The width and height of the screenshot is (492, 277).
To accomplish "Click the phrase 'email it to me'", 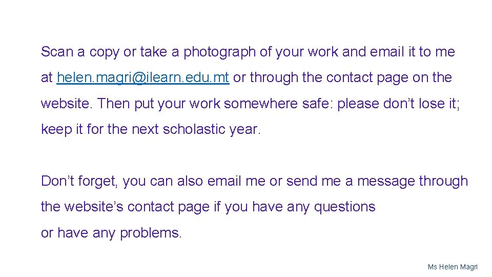I will tap(412, 51).
